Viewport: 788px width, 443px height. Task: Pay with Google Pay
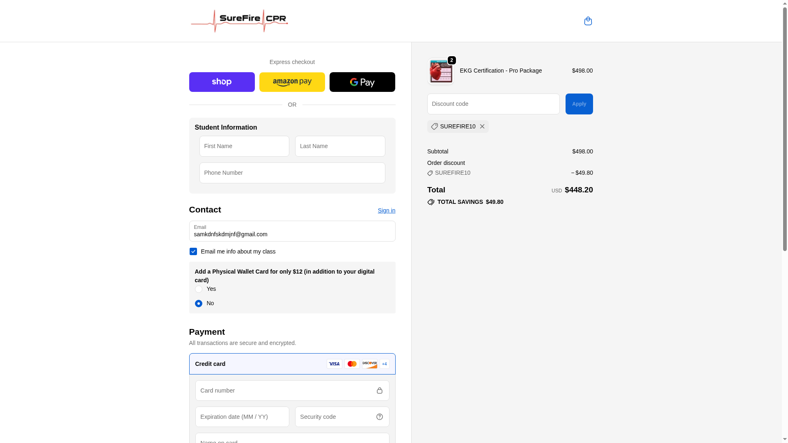coord(362,82)
